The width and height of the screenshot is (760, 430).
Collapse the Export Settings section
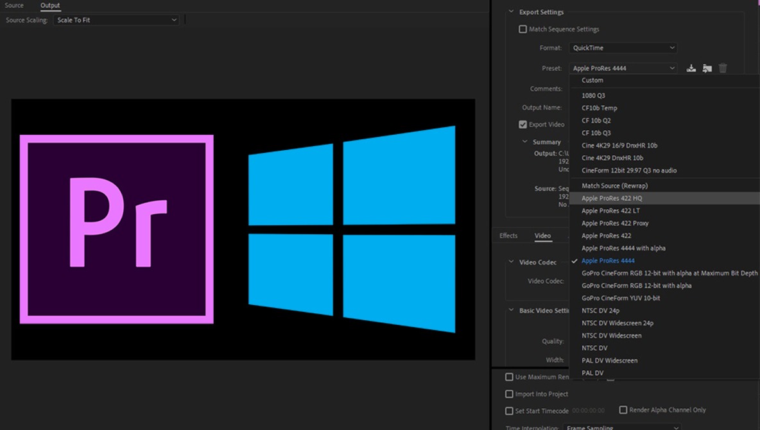pyautogui.click(x=511, y=12)
